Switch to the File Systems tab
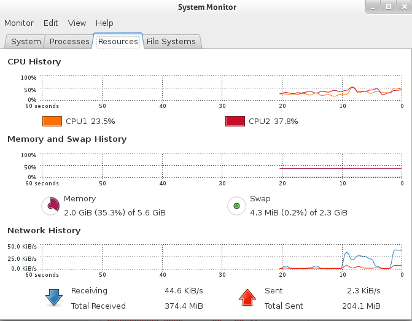This screenshot has width=412, height=321. [171, 42]
